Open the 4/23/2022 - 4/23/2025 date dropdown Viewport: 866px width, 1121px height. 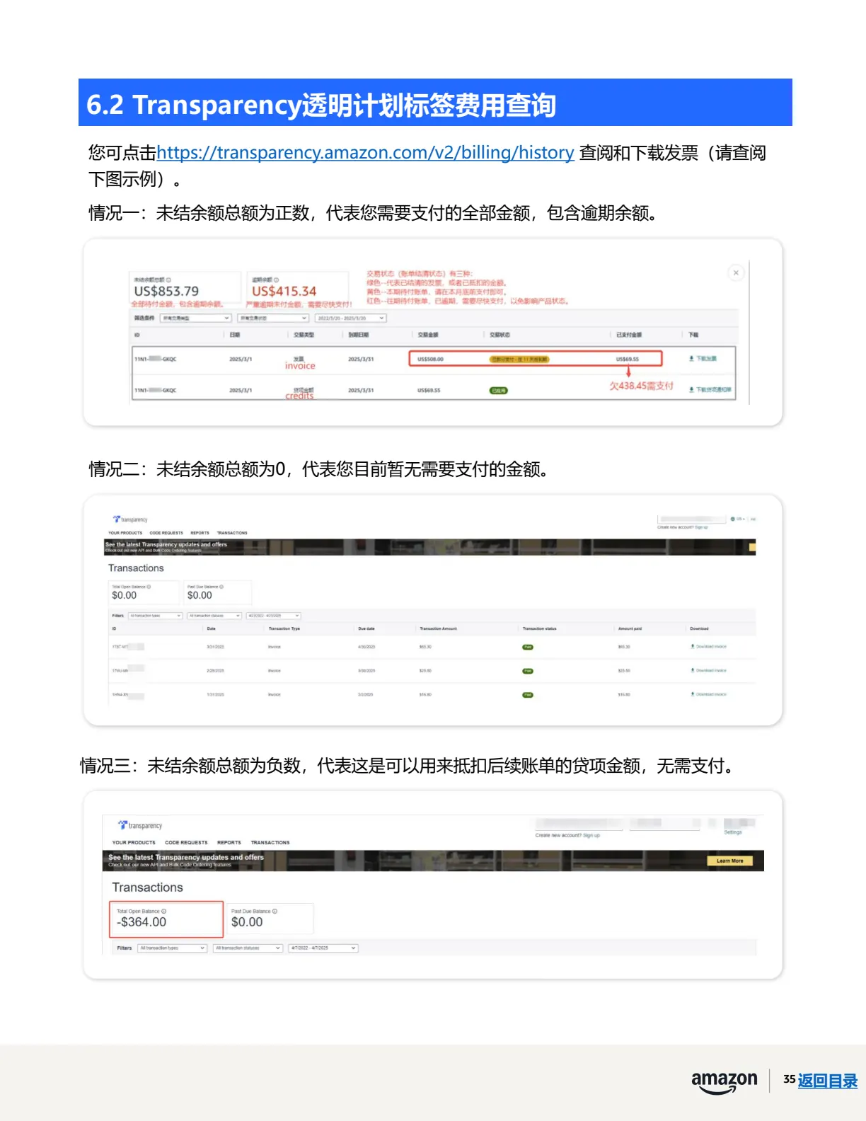point(274,616)
